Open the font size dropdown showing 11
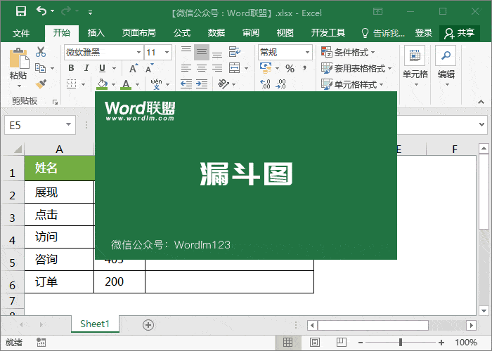The height and width of the screenshot is (351, 492). pyautogui.click(x=167, y=53)
